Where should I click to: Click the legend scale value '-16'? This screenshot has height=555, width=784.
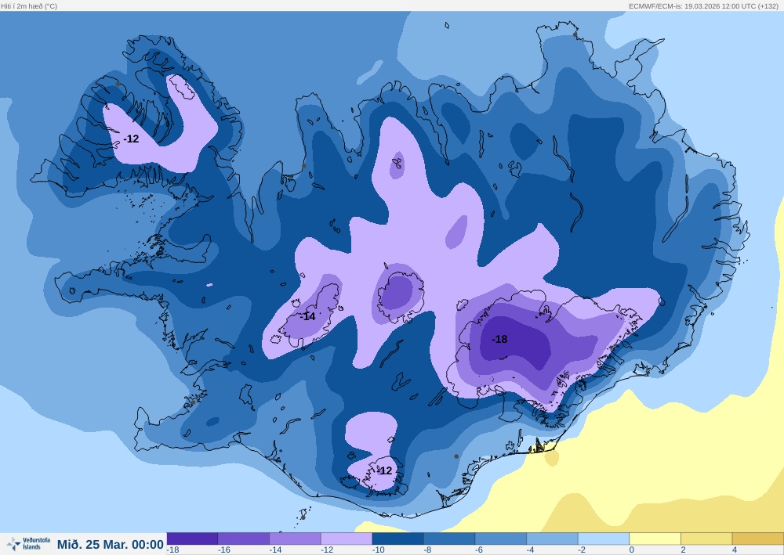pyautogui.click(x=223, y=550)
